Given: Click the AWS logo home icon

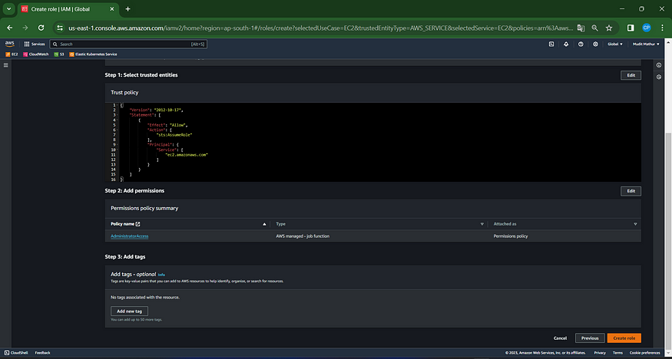Looking at the screenshot, I should click(x=9, y=44).
